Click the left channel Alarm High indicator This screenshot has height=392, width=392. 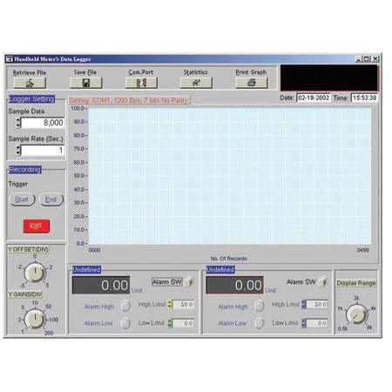pyautogui.click(x=125, y=306)
